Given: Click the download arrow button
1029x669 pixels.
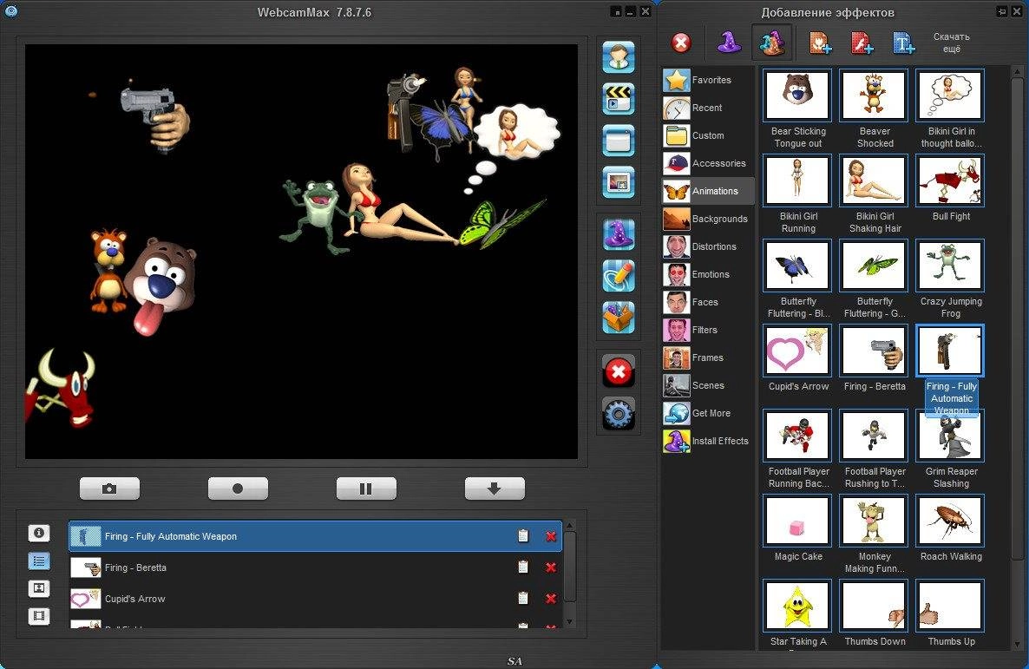Looking at the screenshot, I should (x=495, y=489).
